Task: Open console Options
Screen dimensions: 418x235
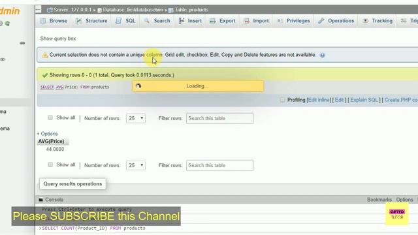Action: (404, 200)
